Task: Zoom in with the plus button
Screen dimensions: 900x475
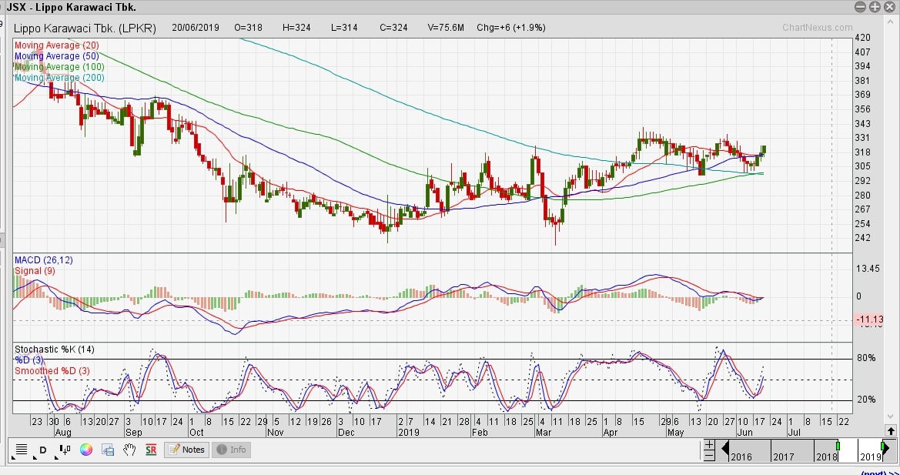Action: [709, 445]
